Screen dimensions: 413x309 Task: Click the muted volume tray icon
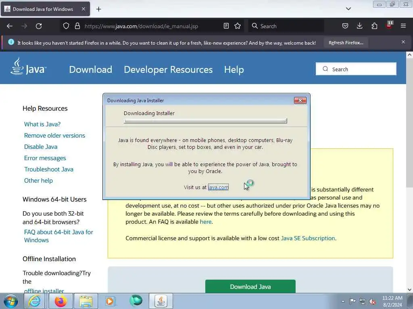coord(372,301)
